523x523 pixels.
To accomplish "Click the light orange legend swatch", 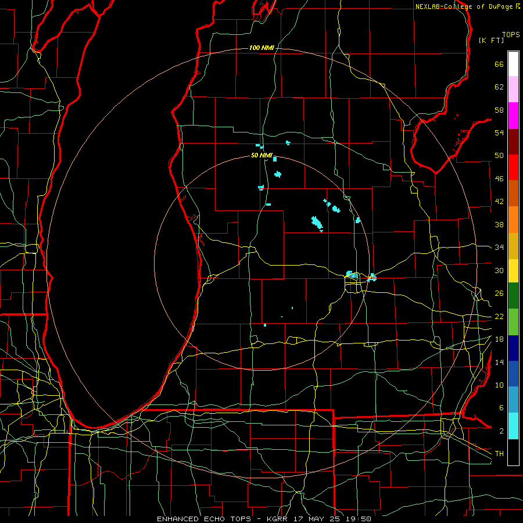I will click(513, 220).
